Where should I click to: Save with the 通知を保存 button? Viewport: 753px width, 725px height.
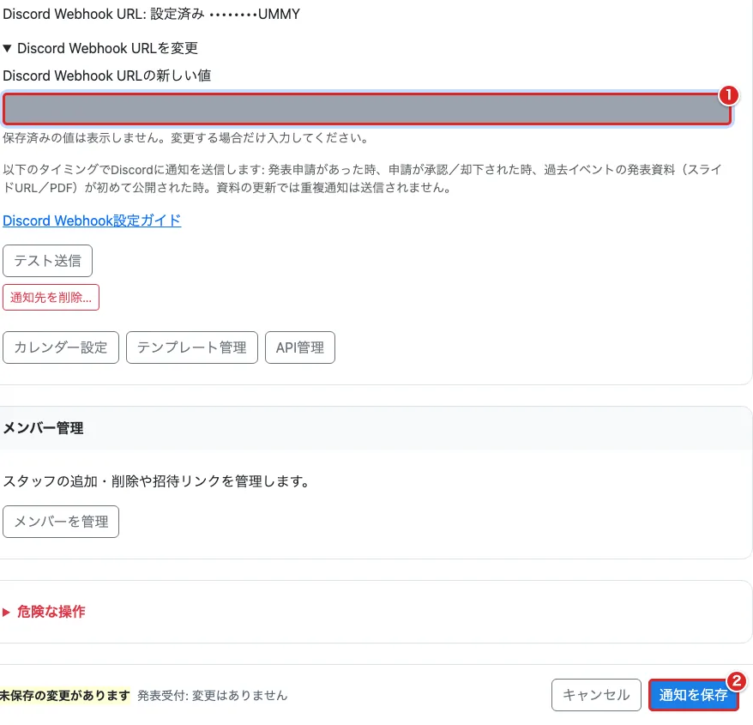[x=694, y=695]
